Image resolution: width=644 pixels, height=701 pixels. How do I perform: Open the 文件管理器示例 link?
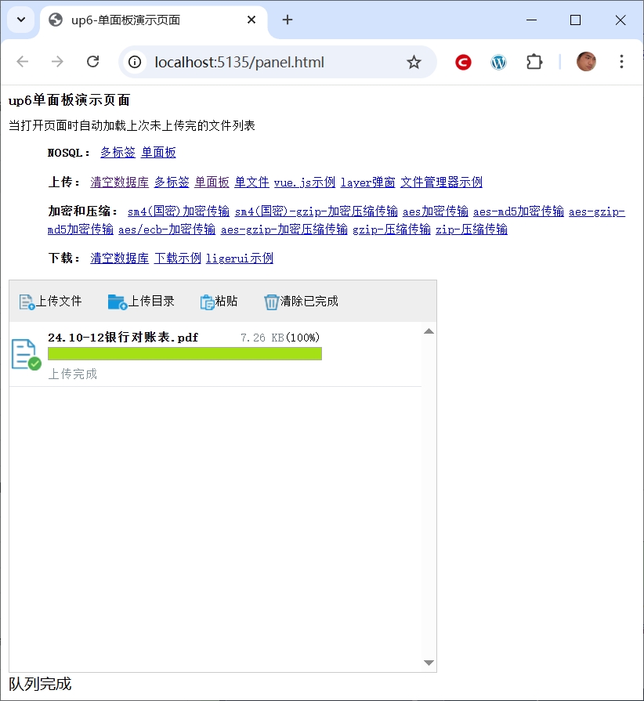(x=441, y=182)
